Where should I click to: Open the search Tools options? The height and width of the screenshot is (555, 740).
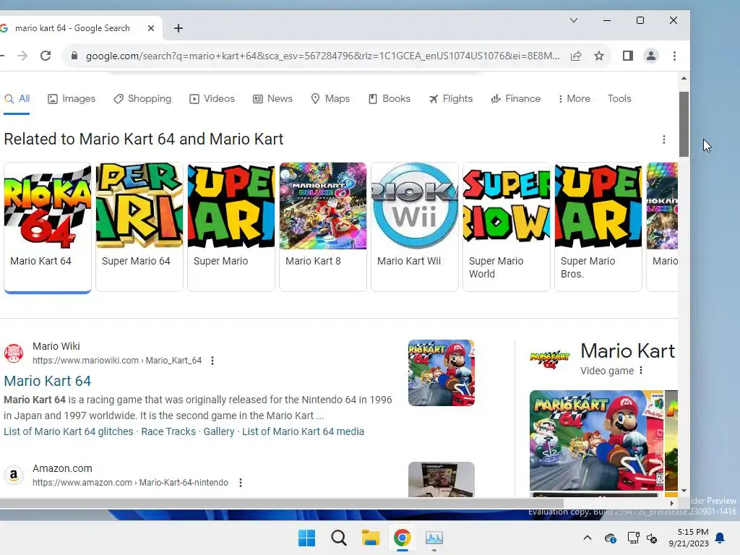(x=619, y=98)
